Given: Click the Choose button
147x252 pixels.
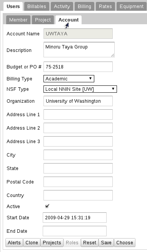Looking at the screenshot, I should pos(125,242).
